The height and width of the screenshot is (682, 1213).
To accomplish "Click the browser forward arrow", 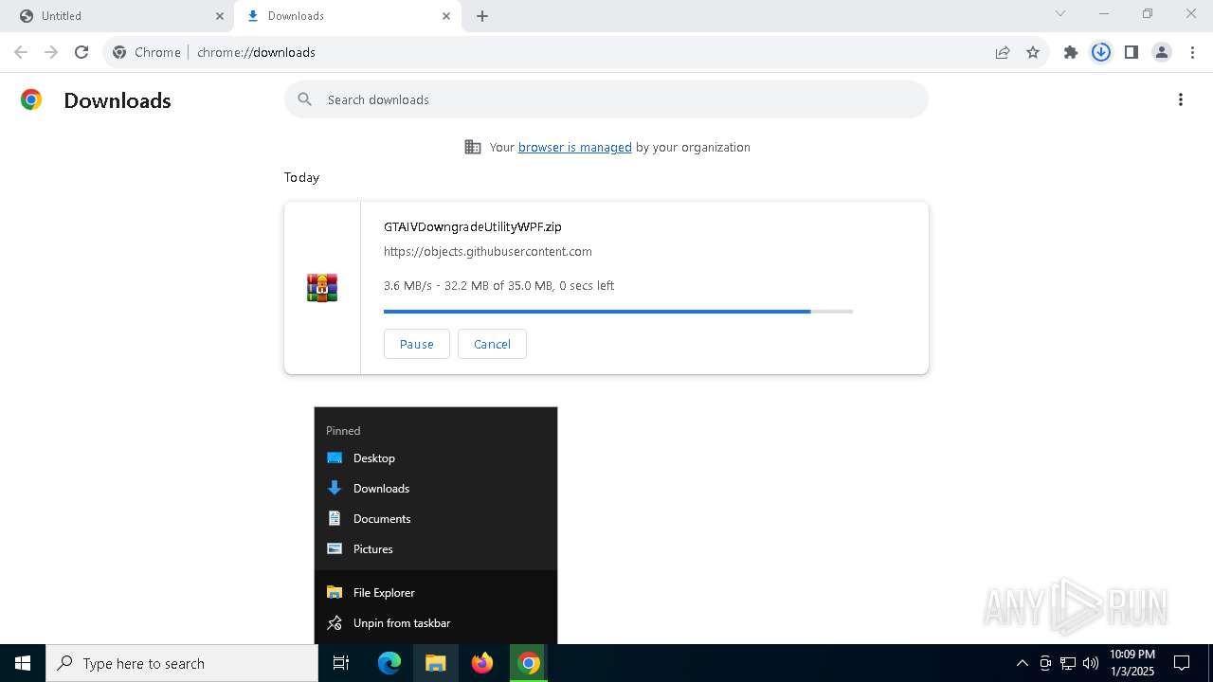I will [x=51, y=52].
